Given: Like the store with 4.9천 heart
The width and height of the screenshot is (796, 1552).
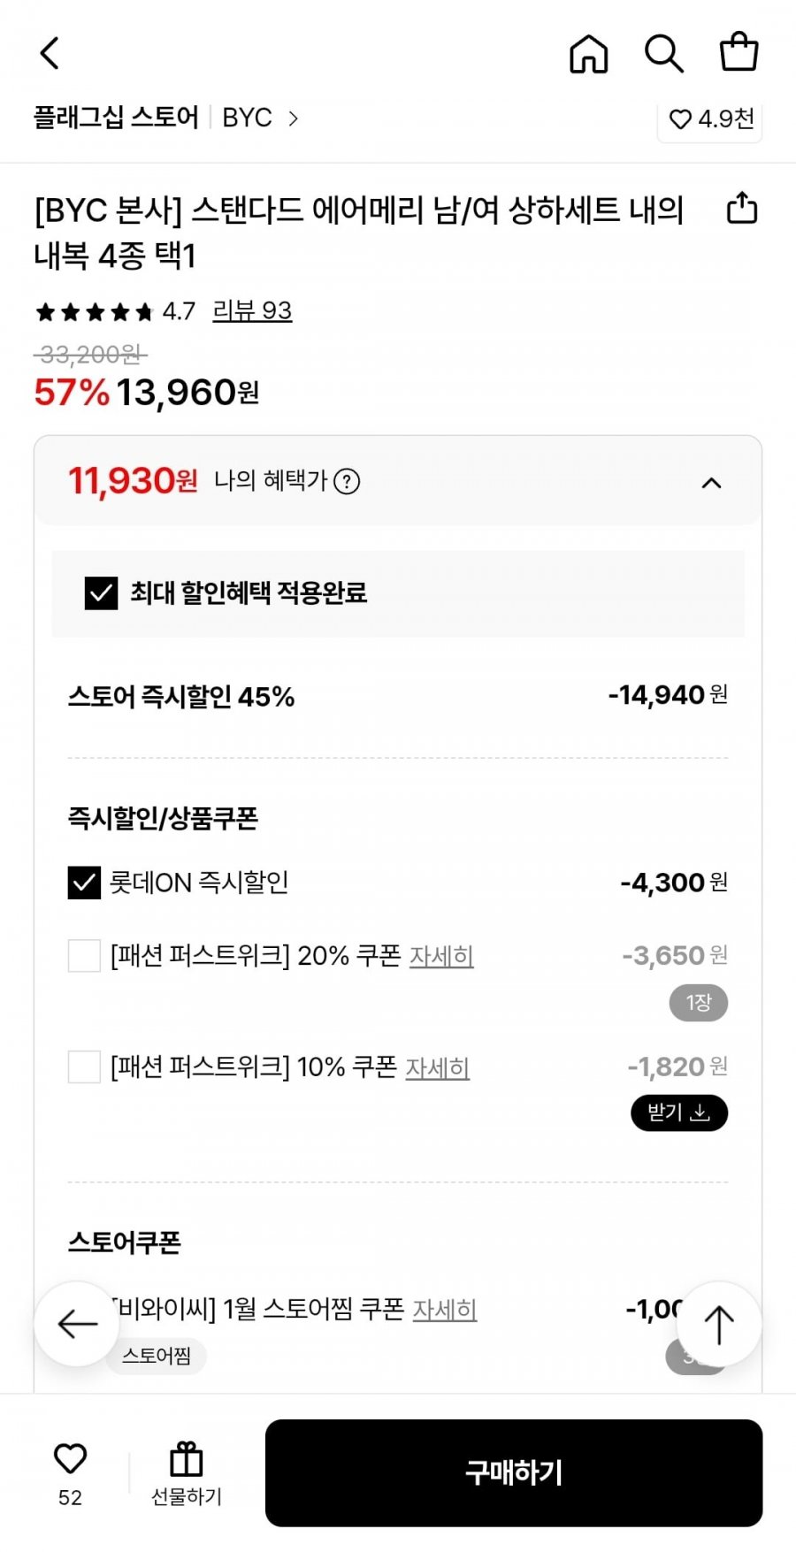Looking at the screenshot, I should pyautogui.click(x=710, y=119).
